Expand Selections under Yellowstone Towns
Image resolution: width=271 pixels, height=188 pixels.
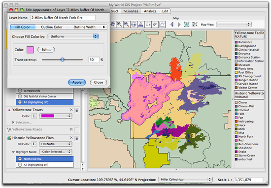click(x=13, y=123)
